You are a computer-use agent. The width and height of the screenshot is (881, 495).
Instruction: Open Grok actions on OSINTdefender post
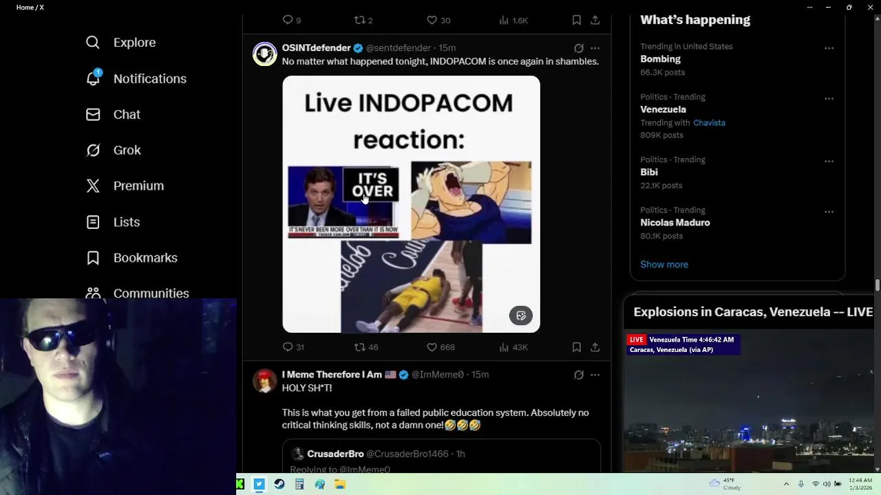[x=579, y=48]
